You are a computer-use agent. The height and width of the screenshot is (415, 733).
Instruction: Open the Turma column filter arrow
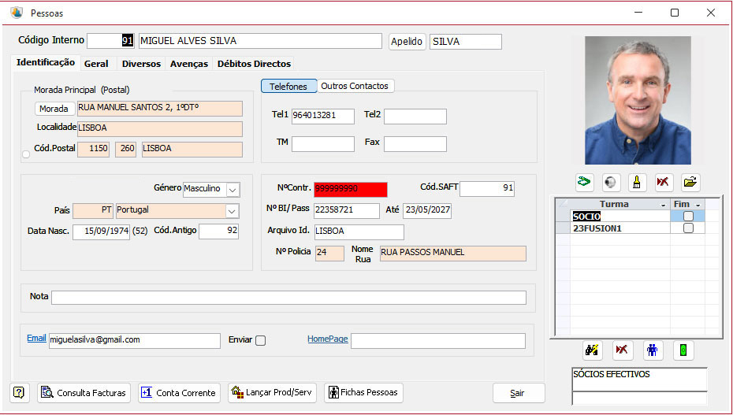pos(663,205)
